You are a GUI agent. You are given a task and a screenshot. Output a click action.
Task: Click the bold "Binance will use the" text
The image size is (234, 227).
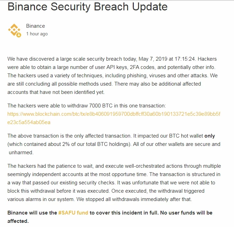pyautogui.click(x=32, y=213)
